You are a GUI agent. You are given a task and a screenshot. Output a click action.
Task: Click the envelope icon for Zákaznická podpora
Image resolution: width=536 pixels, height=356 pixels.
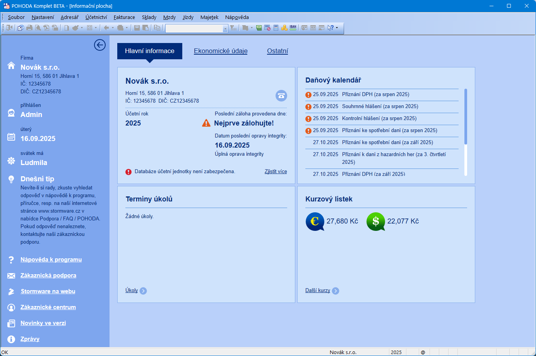[x=11, y=275]
